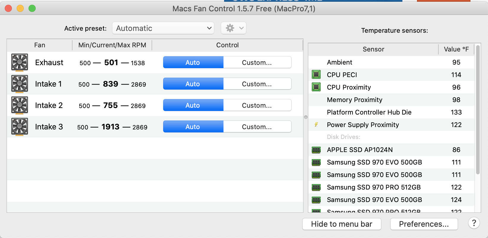Click the Sensor column header

pyautogui.click(x=373, y=49)
